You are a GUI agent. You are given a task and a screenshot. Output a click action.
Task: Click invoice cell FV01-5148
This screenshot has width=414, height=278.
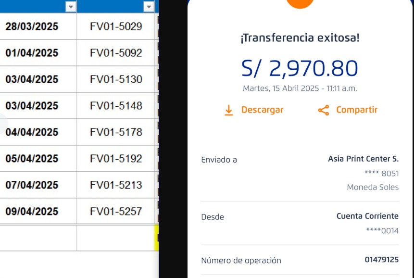click(116, 106)
